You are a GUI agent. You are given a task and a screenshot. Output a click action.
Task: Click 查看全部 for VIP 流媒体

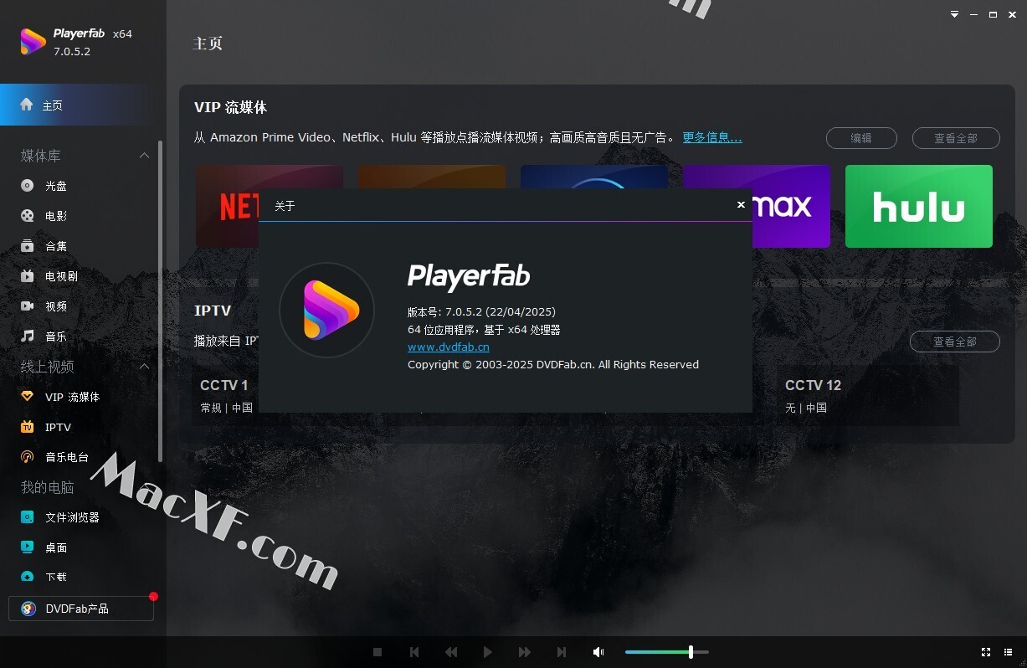pyautogui.click(x=956, y=138)
